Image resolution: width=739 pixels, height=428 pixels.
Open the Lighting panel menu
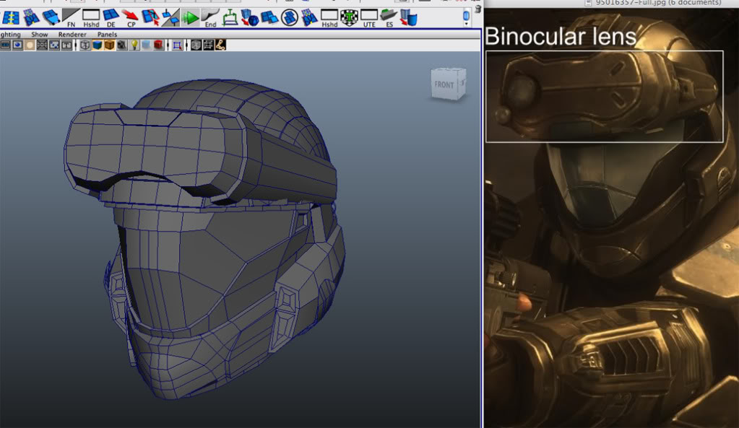pyautogui.click(x=10, y=35)
